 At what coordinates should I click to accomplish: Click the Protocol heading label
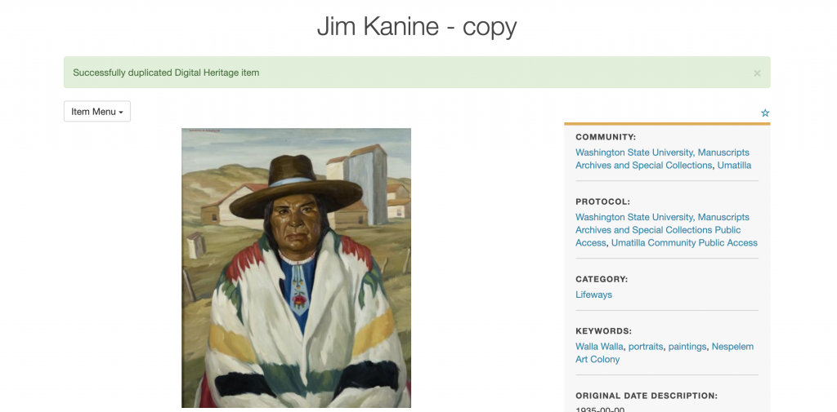(x=602, y=202)
